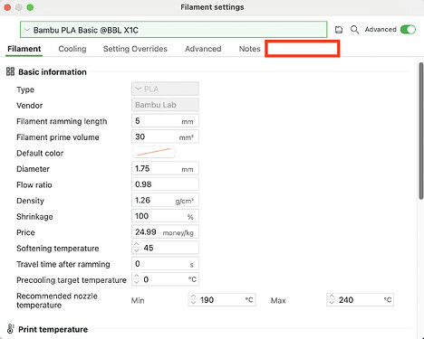The width and height of the screenshot is (424, 339).
Task: Decrease Precooling target temperature with down arrow
Action: [137, 283]
